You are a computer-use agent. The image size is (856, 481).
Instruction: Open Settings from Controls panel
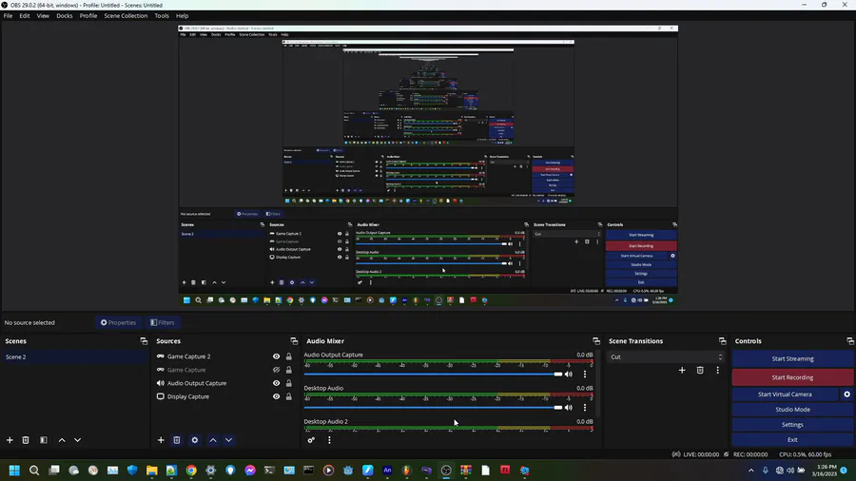[792, 424]
